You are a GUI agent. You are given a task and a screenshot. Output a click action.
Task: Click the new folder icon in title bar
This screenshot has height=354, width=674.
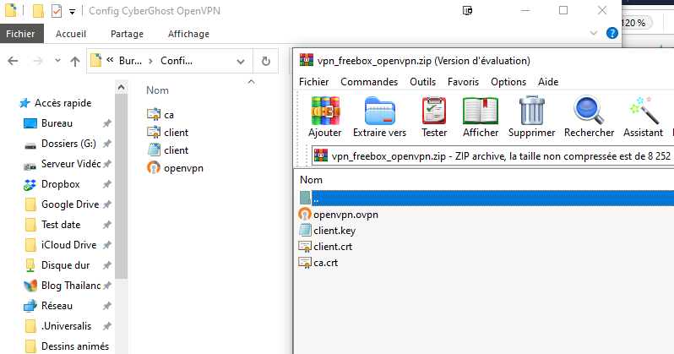tap(38, 11)
